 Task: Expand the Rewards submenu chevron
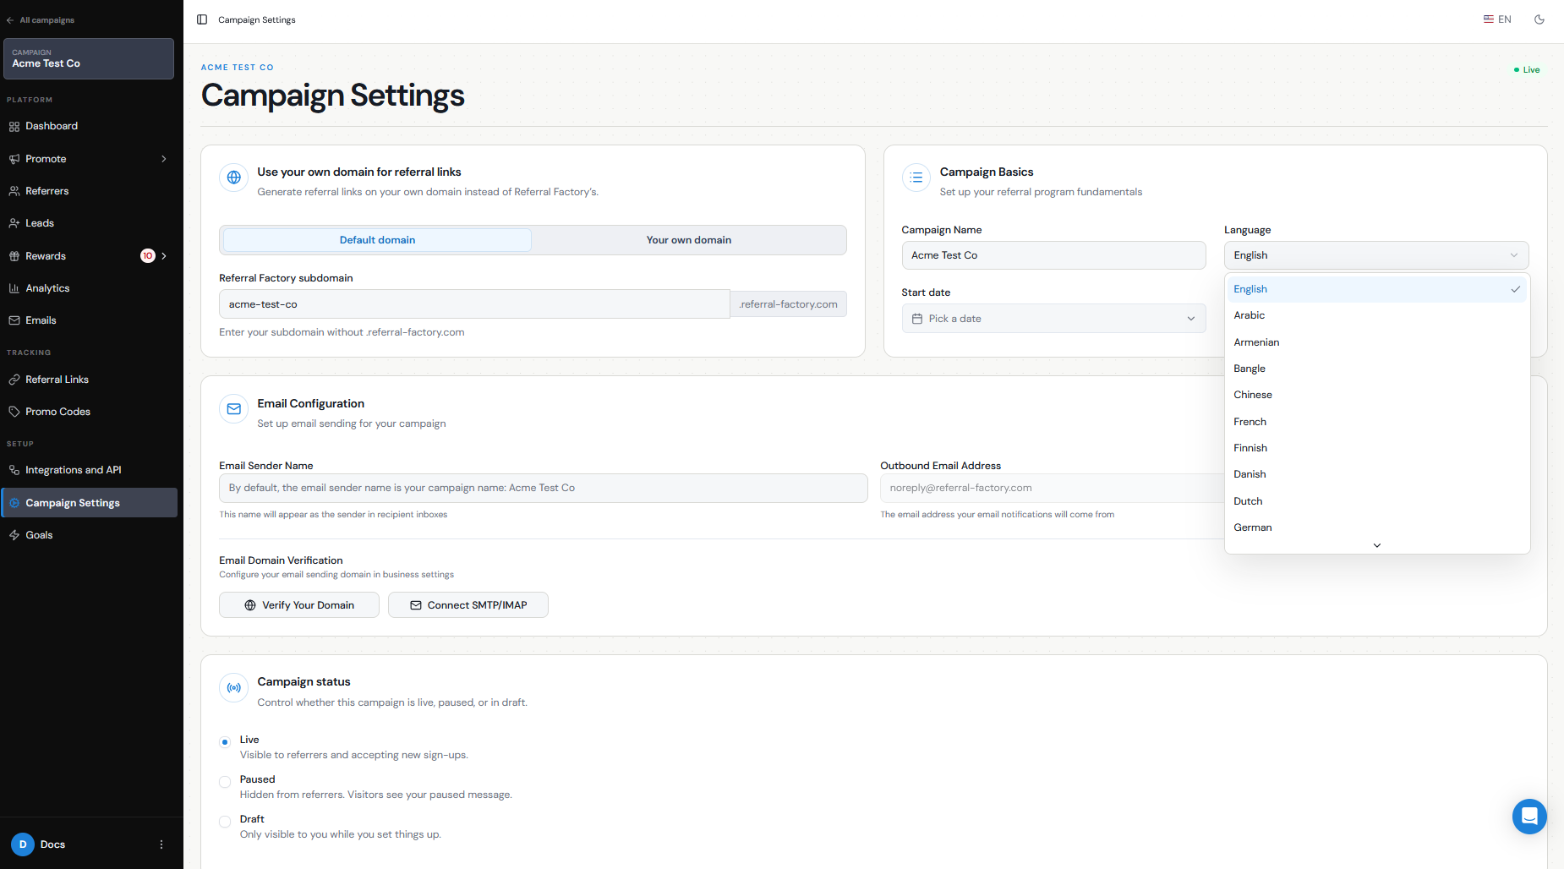(164, 256)
